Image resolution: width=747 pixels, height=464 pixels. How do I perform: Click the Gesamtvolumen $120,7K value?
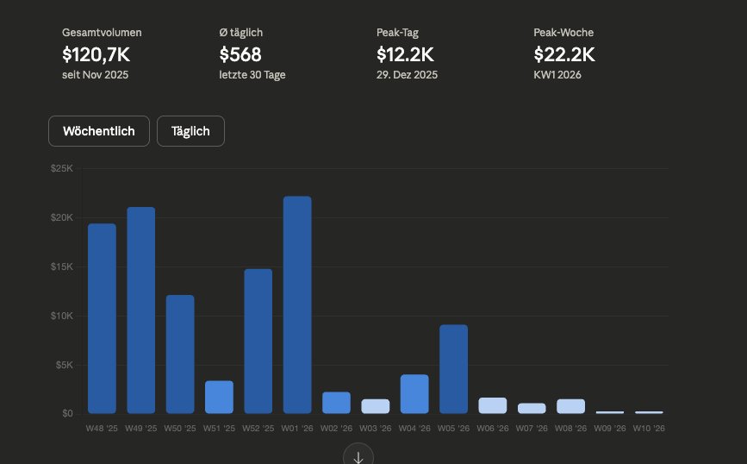(x=96, y=55)
